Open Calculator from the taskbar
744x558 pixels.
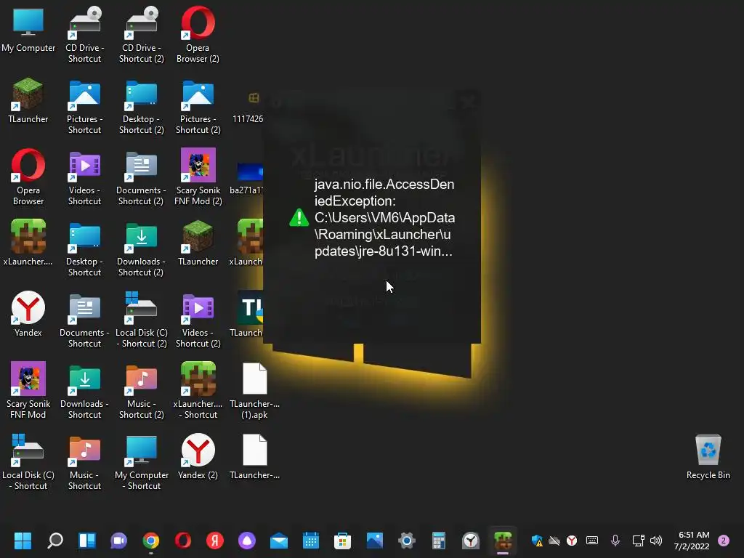438,541
